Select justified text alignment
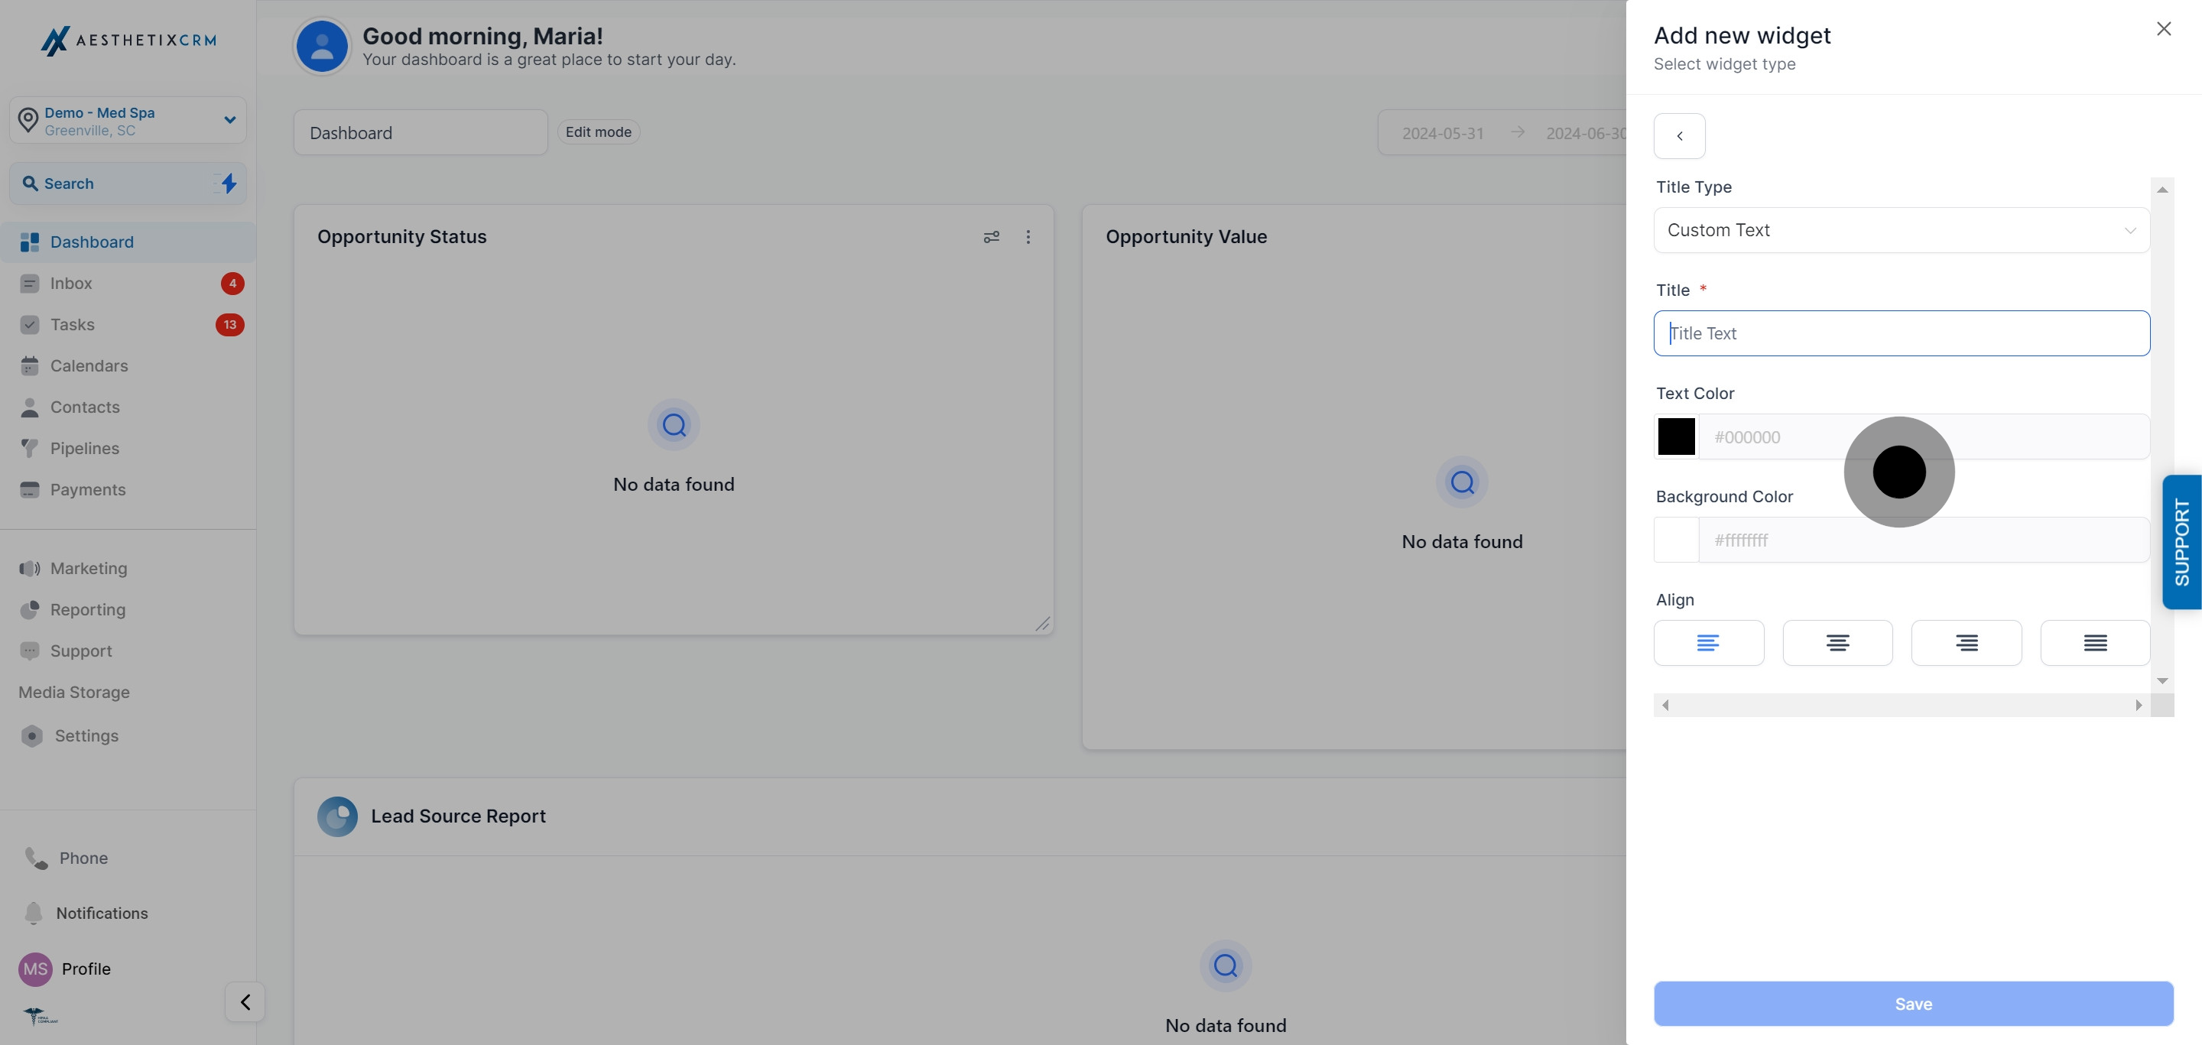 tap(2095, 643)
